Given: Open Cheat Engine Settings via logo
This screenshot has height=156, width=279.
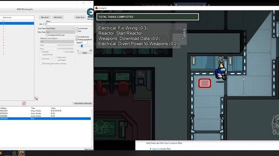Looking at the screenshot, I should (x=90, y=13).
